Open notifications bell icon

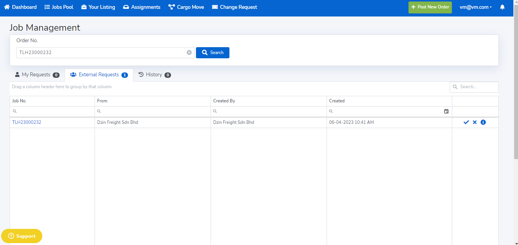coord(502,7)
